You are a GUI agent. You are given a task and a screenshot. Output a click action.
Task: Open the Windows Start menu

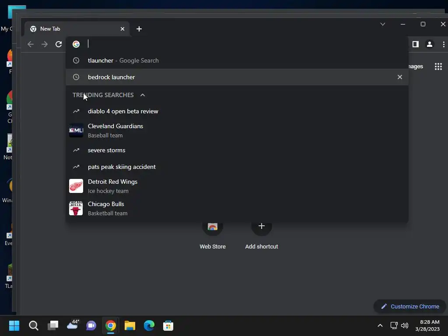pos(14,325)
